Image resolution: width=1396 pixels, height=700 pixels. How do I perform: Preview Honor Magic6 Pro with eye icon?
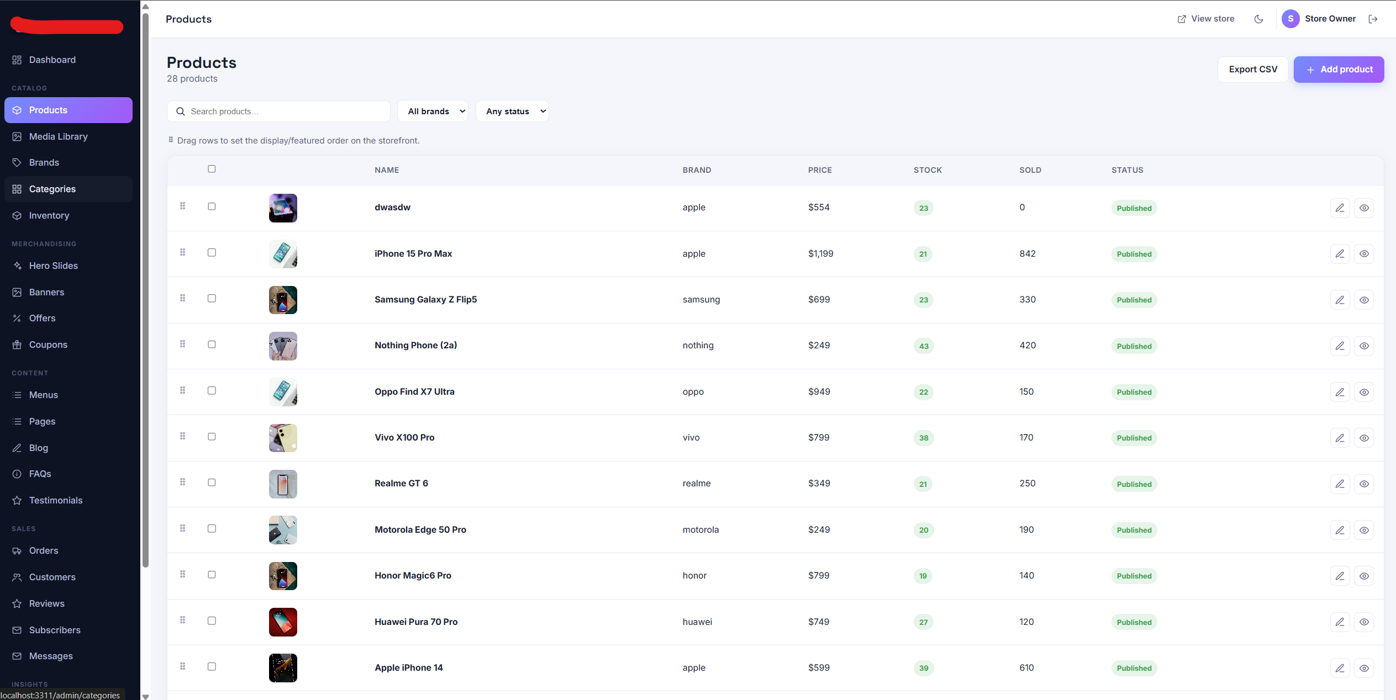1363,576
